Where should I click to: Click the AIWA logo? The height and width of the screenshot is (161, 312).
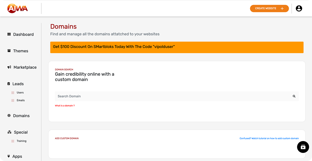tap(17, 9)
